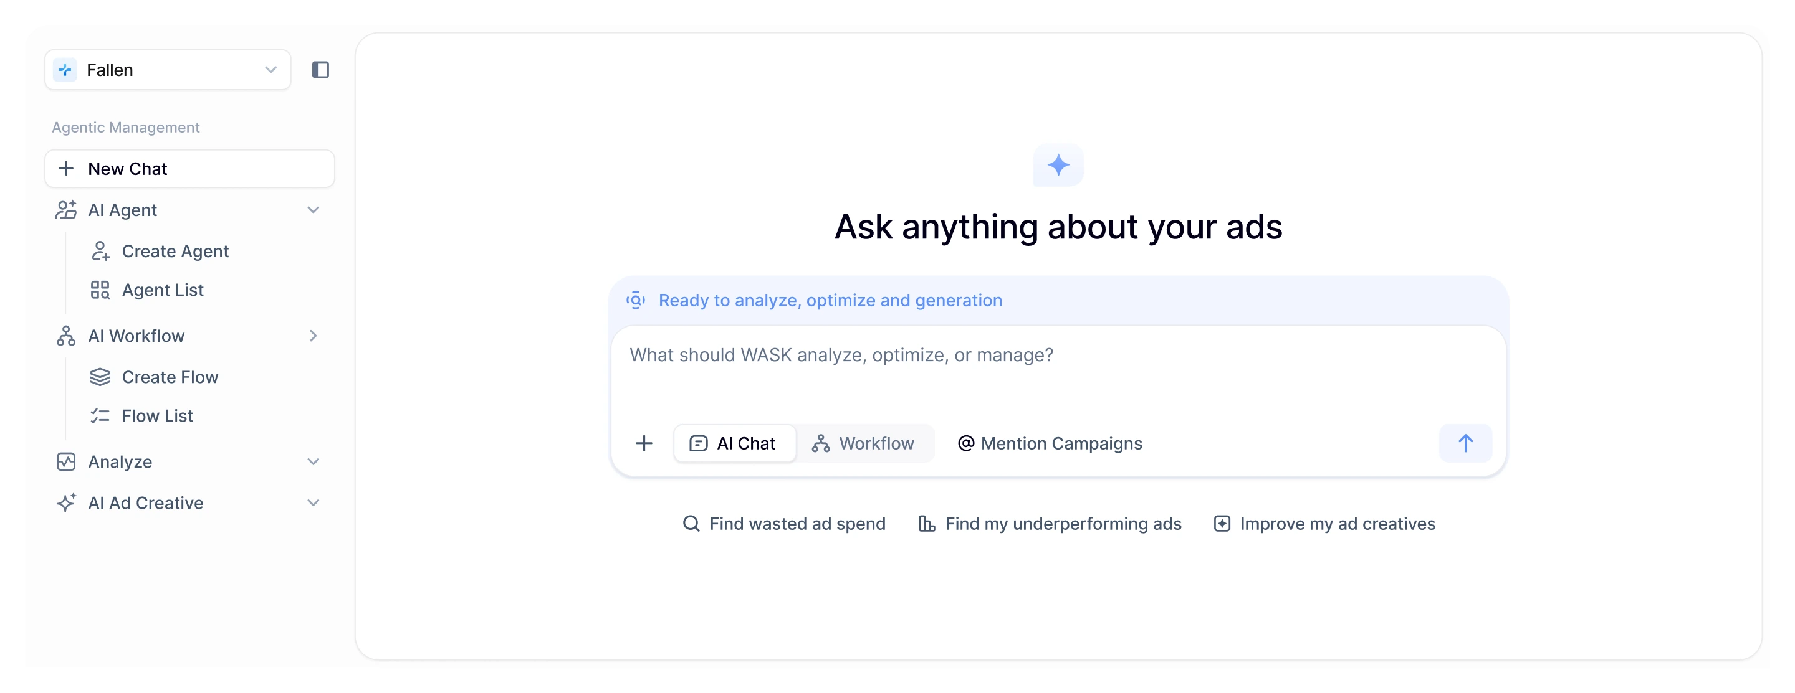Send the message with the blue arrow button
The height and width of the screenshot is (693, 1795).
pyautogui.click(x=1465, y=443)
